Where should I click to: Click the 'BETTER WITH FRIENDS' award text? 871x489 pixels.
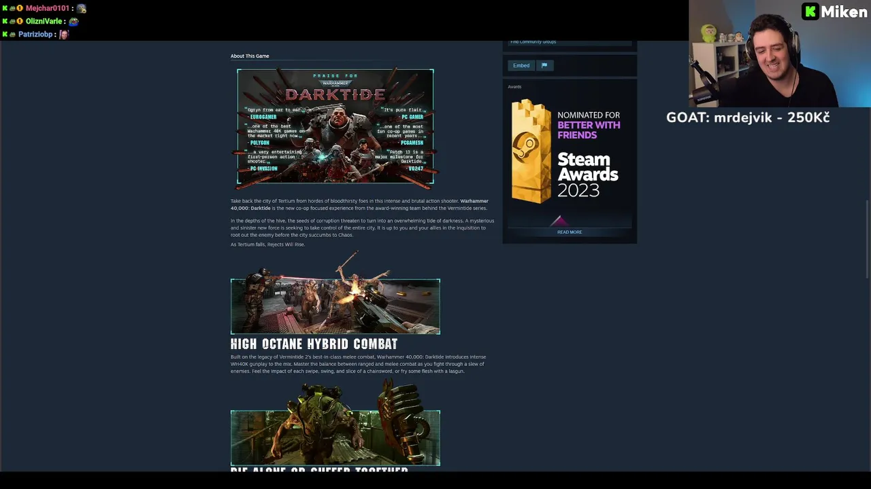[589, 130]
